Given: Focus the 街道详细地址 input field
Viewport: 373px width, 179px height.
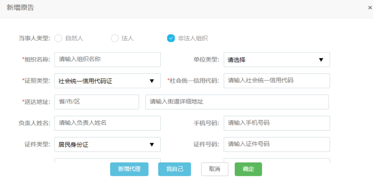Looking at the screenshot, I should (237, 102).
